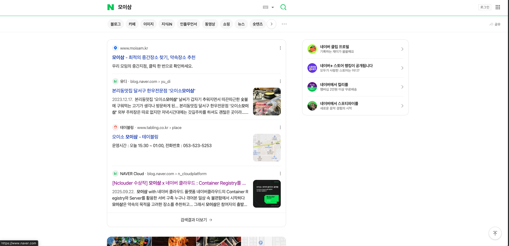509x246 pixels.
Task: Click the next-tabs chevron arrow button
Action: coord(271,24)
